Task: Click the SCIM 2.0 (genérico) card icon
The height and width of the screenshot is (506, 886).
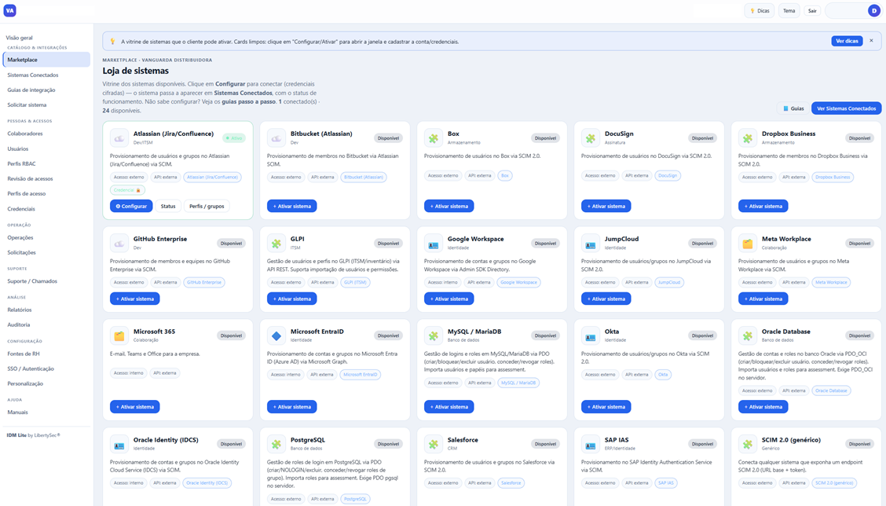Action: tap(748, 444)
